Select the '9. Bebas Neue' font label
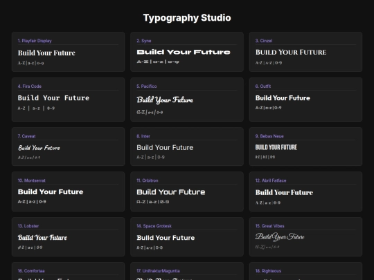Image resolution: width=374 pixels, height=280 pixels. pos(269,136)
